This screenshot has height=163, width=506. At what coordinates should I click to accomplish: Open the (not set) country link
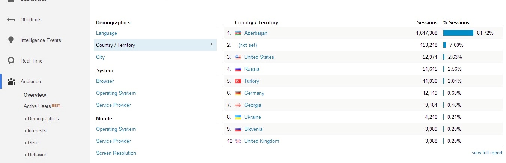coord(248,45)
